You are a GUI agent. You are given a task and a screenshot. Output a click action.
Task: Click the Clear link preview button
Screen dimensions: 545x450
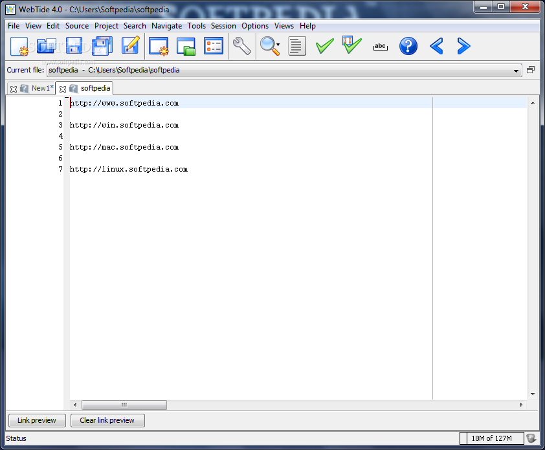pyautogui.click(x=107, y=420)
